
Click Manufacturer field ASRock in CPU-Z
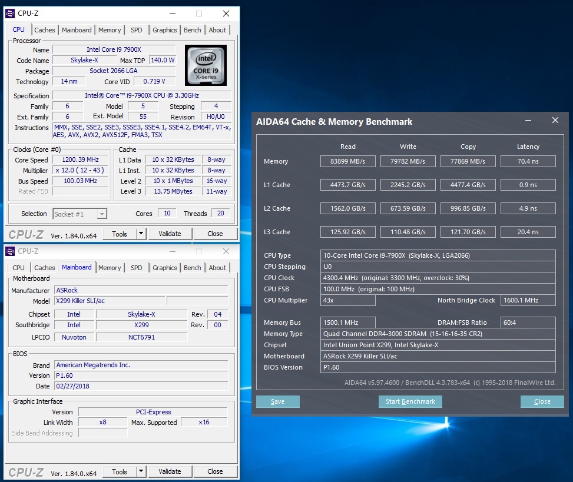click(141, 290)
